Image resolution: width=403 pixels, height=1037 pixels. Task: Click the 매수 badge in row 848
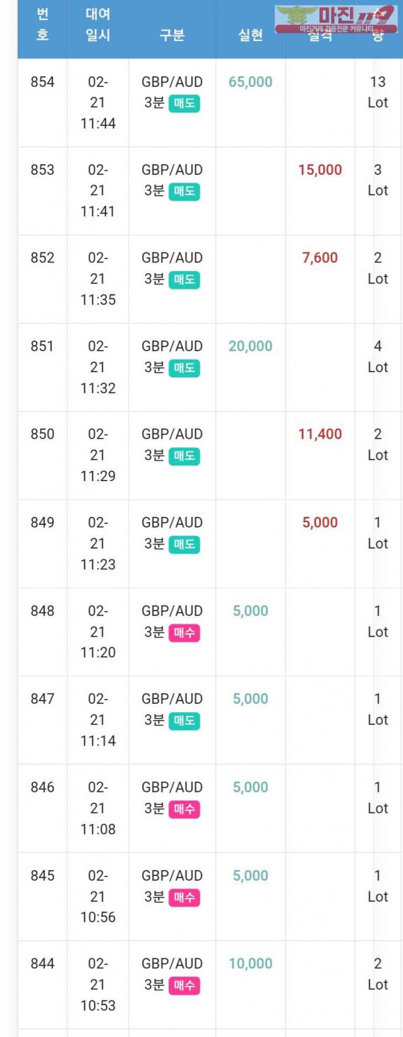click(183, 633)
